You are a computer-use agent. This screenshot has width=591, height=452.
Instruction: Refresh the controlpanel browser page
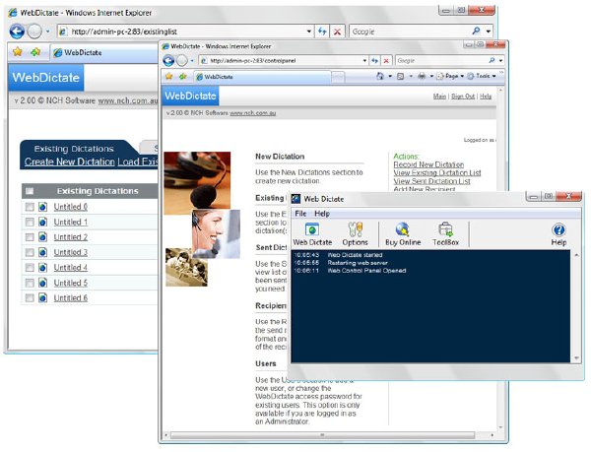coord(374,60)
